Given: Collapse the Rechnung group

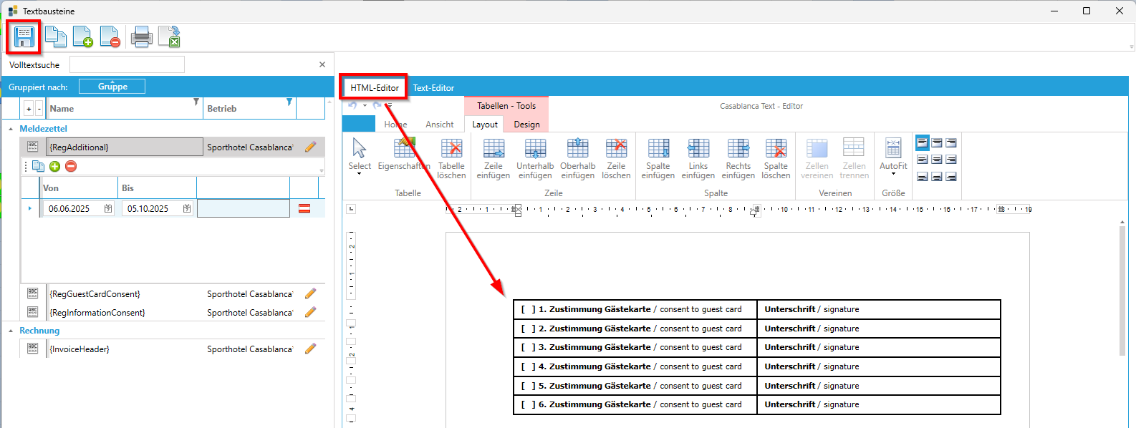Looking at the screenshot, I should pyautogui.click(x=11, y=331).
